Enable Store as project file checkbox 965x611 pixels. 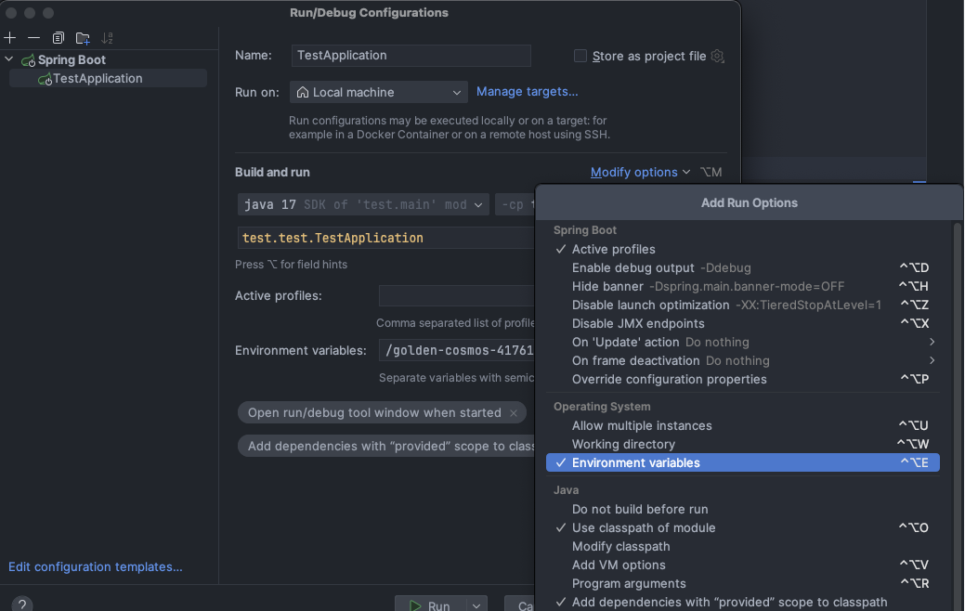pos(580,56)
